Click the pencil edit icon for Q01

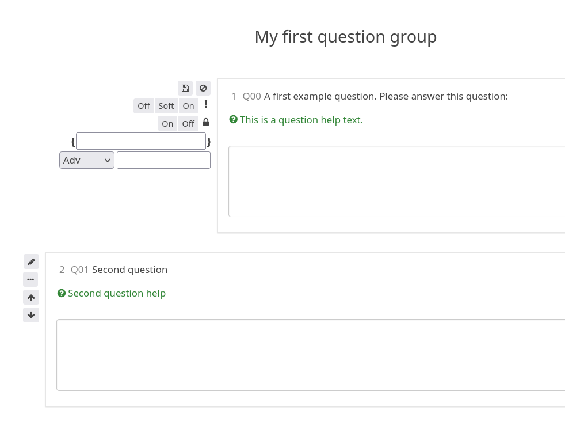31,262
